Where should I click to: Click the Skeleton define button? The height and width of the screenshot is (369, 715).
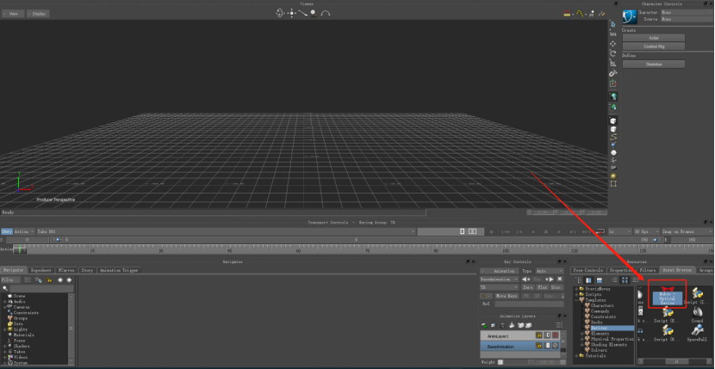654,65
